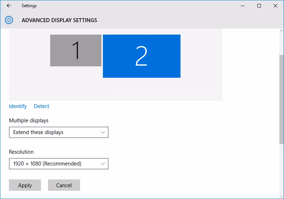Open the Resolution dropdown

pyautogui.click(x=53, y=164)
